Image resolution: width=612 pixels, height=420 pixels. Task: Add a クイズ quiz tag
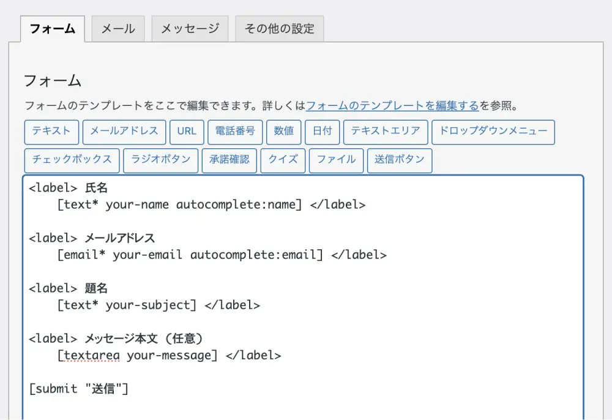(283, 160)
